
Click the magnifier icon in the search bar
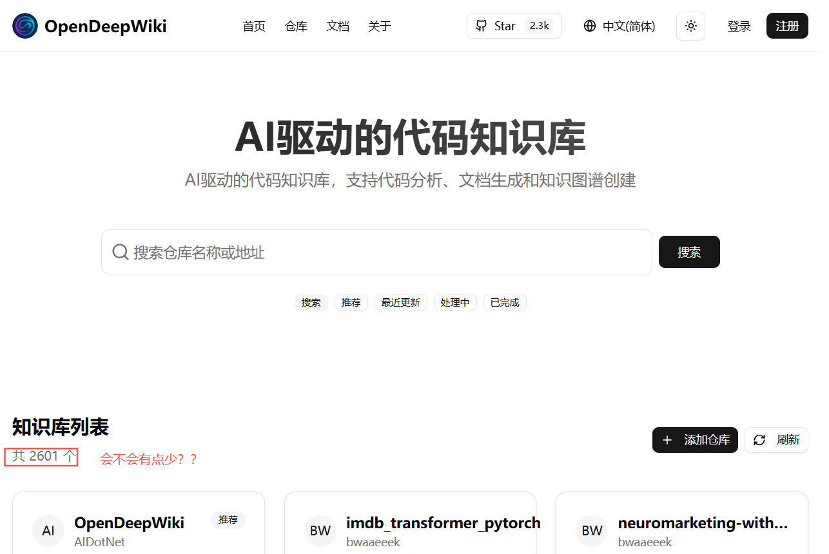click(x=121, y=252)
